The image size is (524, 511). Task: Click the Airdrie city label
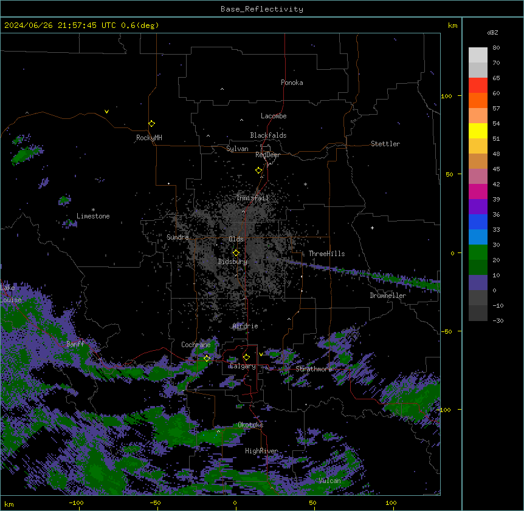(x=245, y=326)
